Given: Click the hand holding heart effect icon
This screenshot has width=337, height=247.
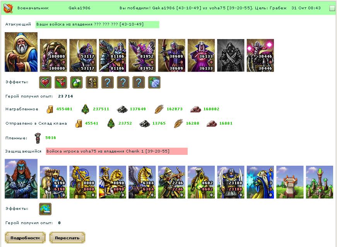Looking at the screenshot, I should tap(61, 82).
